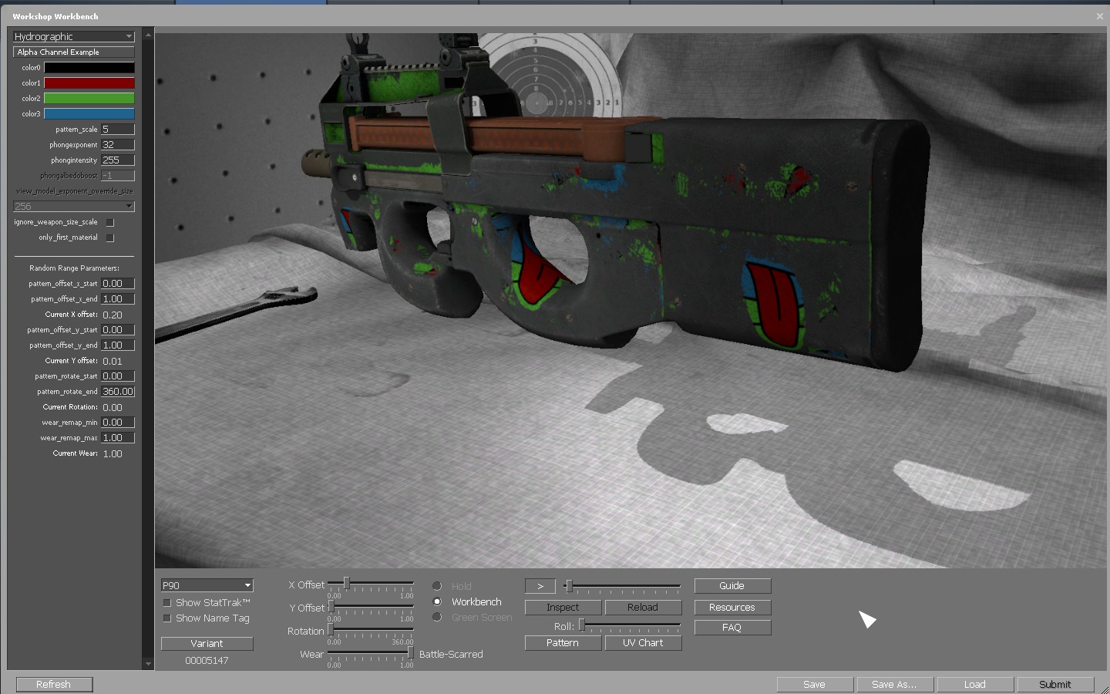Click the Pattern button

click(x=563, y=643)
